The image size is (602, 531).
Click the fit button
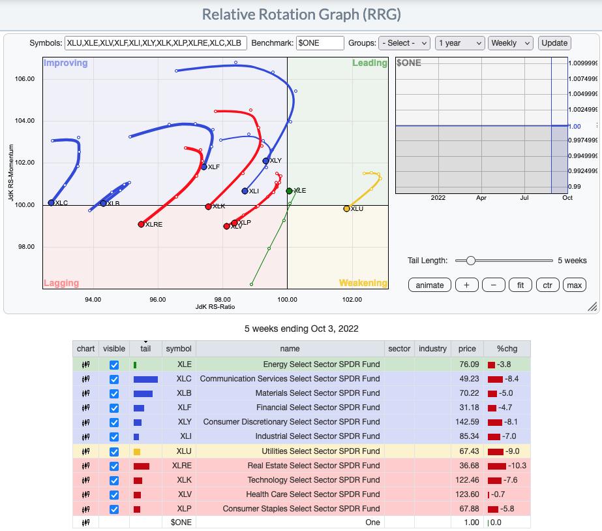(x=520, y=285)
